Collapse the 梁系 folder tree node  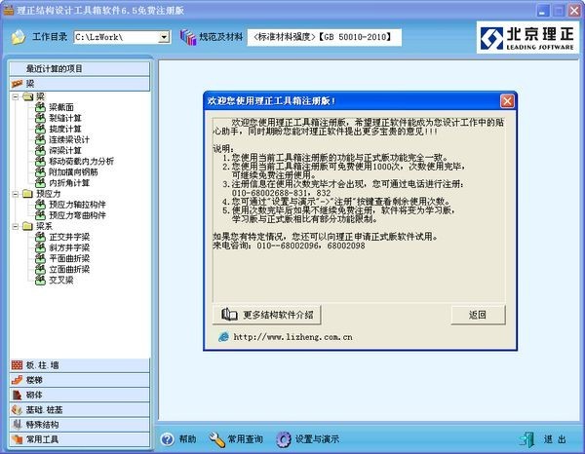click(16, 226)
